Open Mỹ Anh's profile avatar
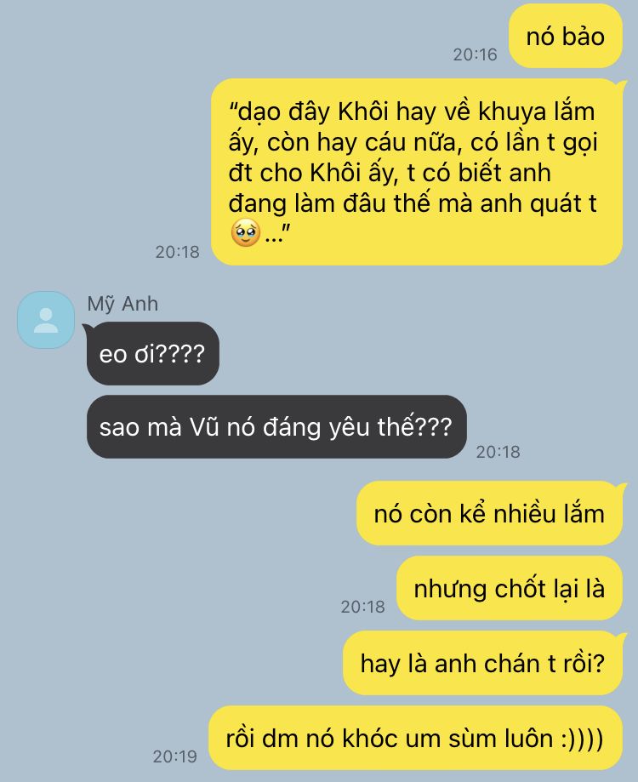 (46, 320)
